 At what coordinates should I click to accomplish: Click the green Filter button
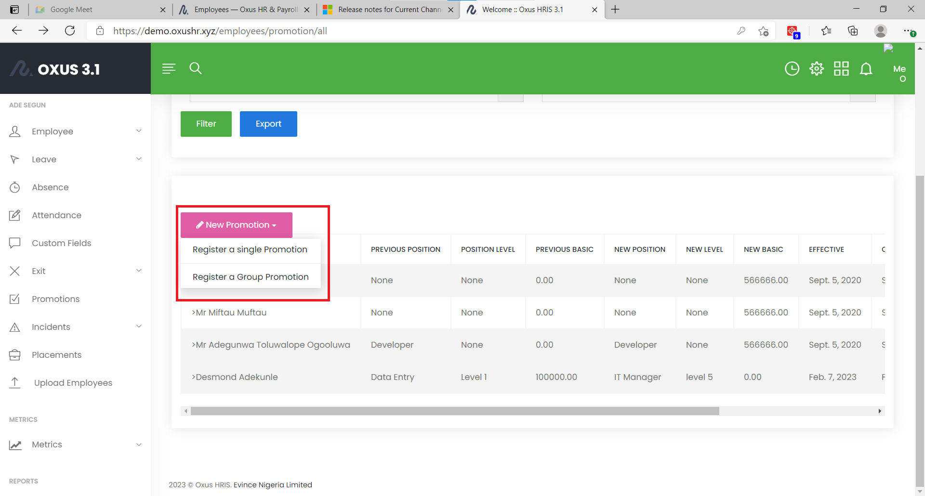click(206, 124)
